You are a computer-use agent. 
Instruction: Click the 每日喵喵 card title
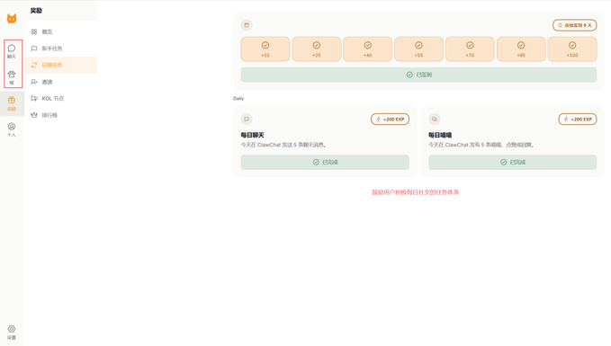[x=440, y=135]
